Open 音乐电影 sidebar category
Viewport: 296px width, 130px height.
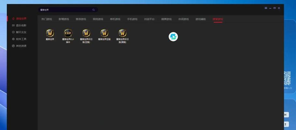click(19, 25)
